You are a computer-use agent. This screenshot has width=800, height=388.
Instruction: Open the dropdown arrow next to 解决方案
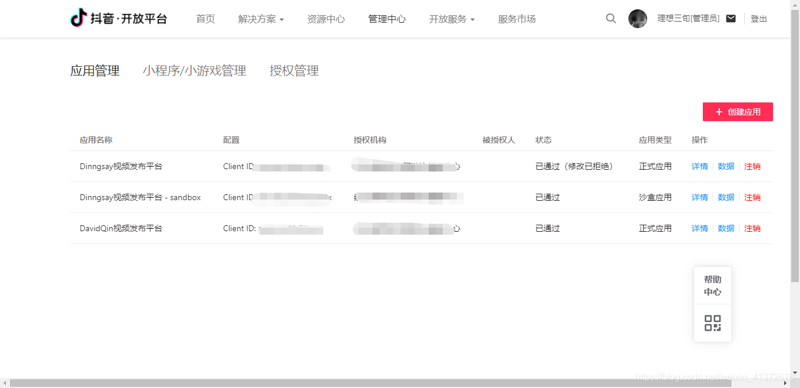point(282,19)
